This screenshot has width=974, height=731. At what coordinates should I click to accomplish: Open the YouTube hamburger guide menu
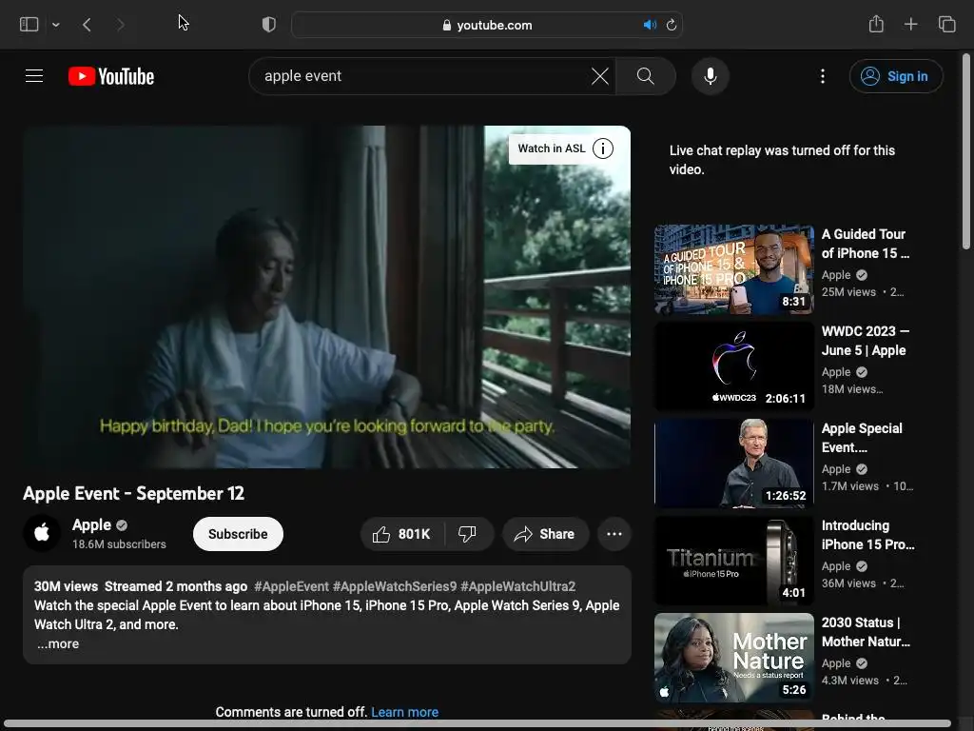click(34, 76)
